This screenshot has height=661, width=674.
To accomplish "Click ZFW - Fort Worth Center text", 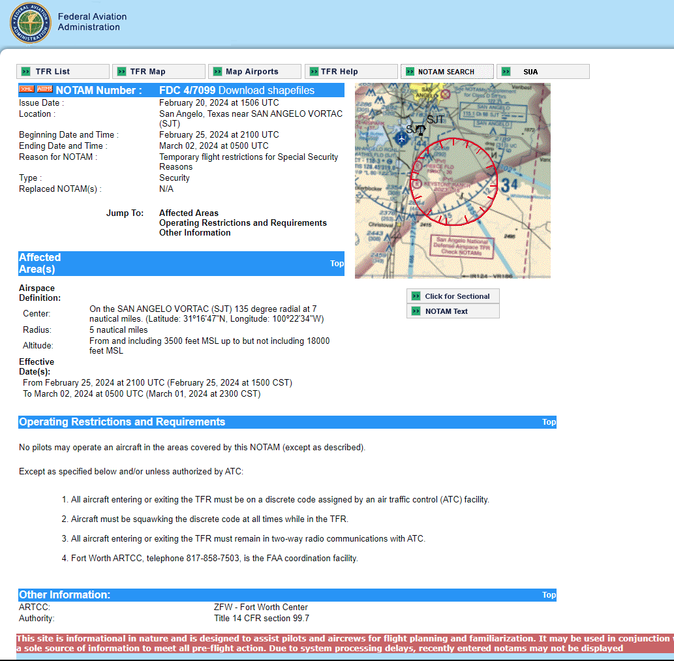I will (x=261, y=607).
